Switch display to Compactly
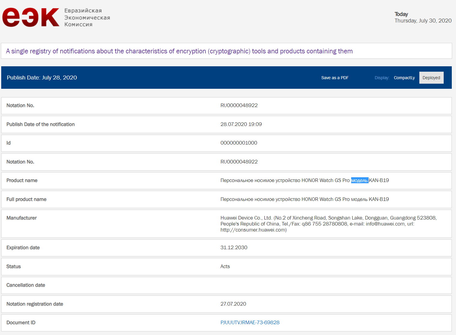The height and width of the screenshot is (335, 456). [x=404, y=78]
